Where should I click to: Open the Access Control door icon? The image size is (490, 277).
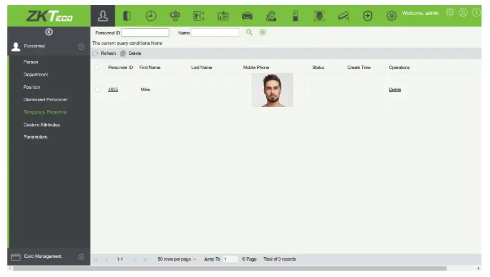tap(127, 16)
